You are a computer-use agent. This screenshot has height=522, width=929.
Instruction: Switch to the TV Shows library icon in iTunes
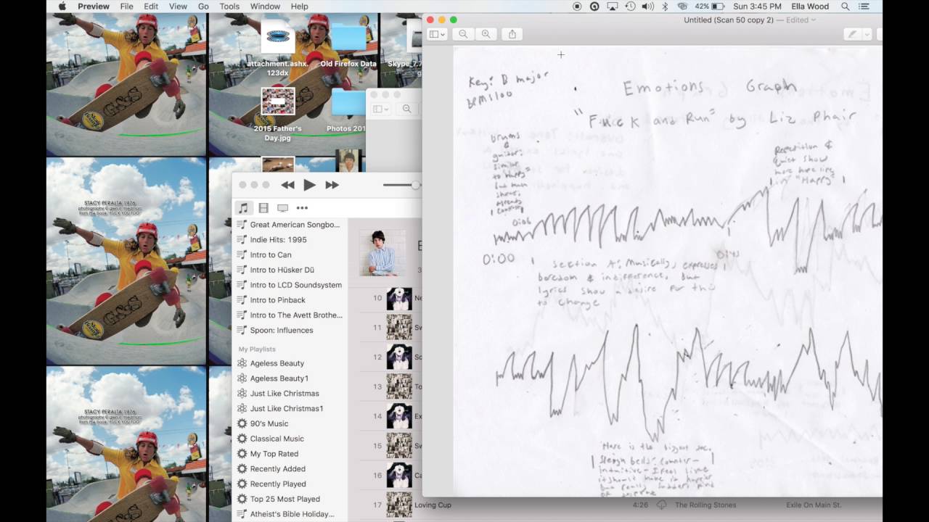(x=282, y=208)
